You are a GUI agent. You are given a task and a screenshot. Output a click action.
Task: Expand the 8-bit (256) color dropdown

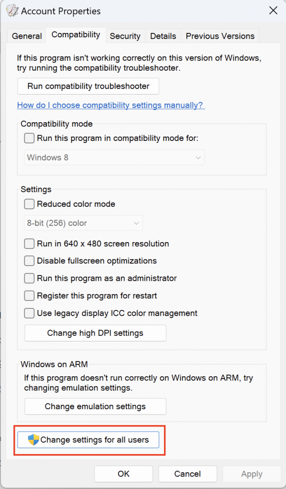coord(83,223)
